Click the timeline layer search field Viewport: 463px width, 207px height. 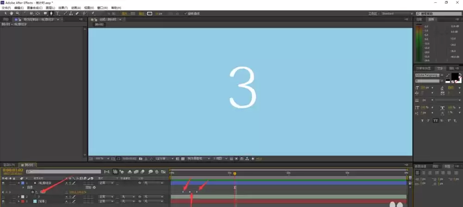63,171
